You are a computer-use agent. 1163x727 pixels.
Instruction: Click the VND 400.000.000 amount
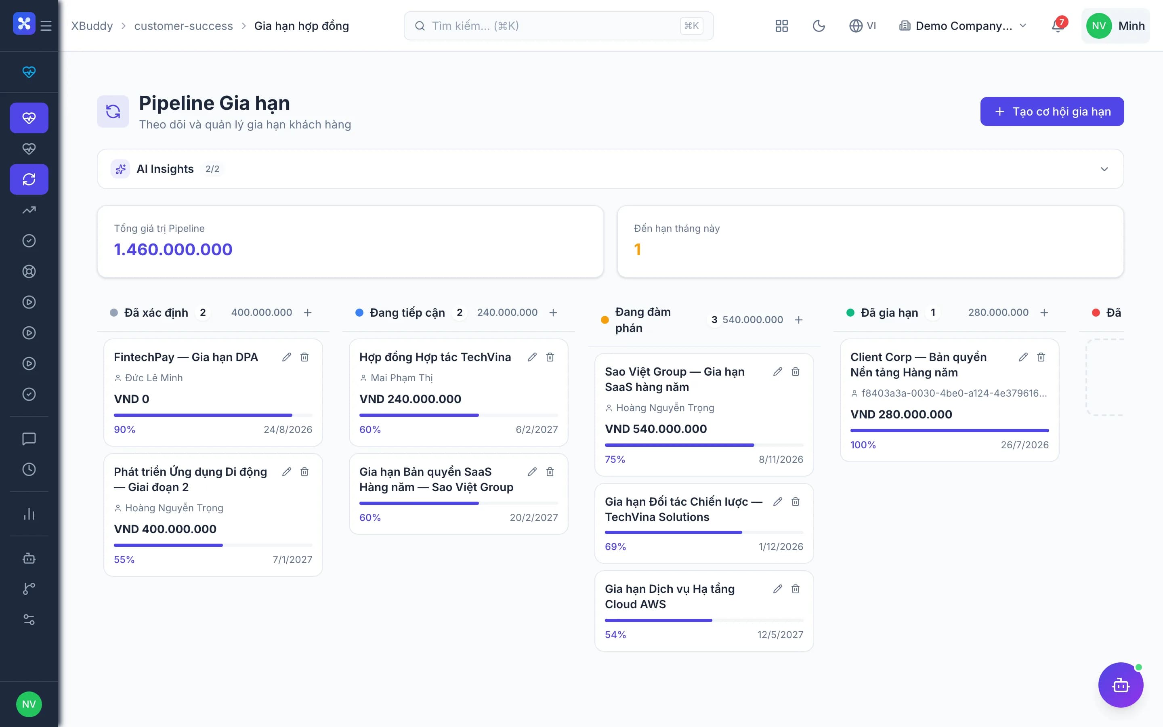click(165, 529)
